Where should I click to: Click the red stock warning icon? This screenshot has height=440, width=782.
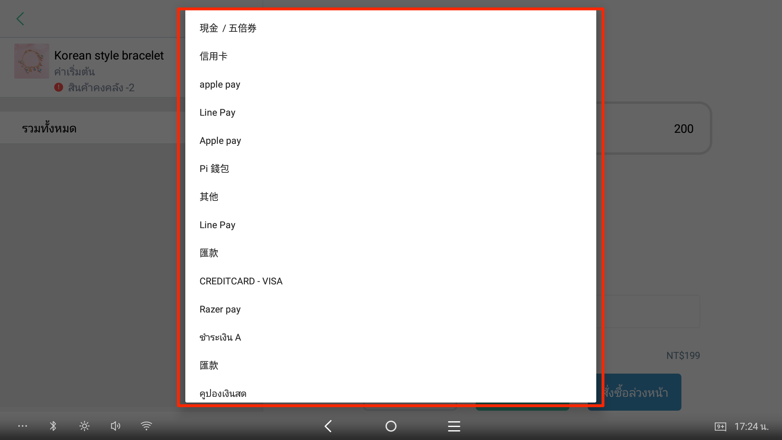point(59,87)
